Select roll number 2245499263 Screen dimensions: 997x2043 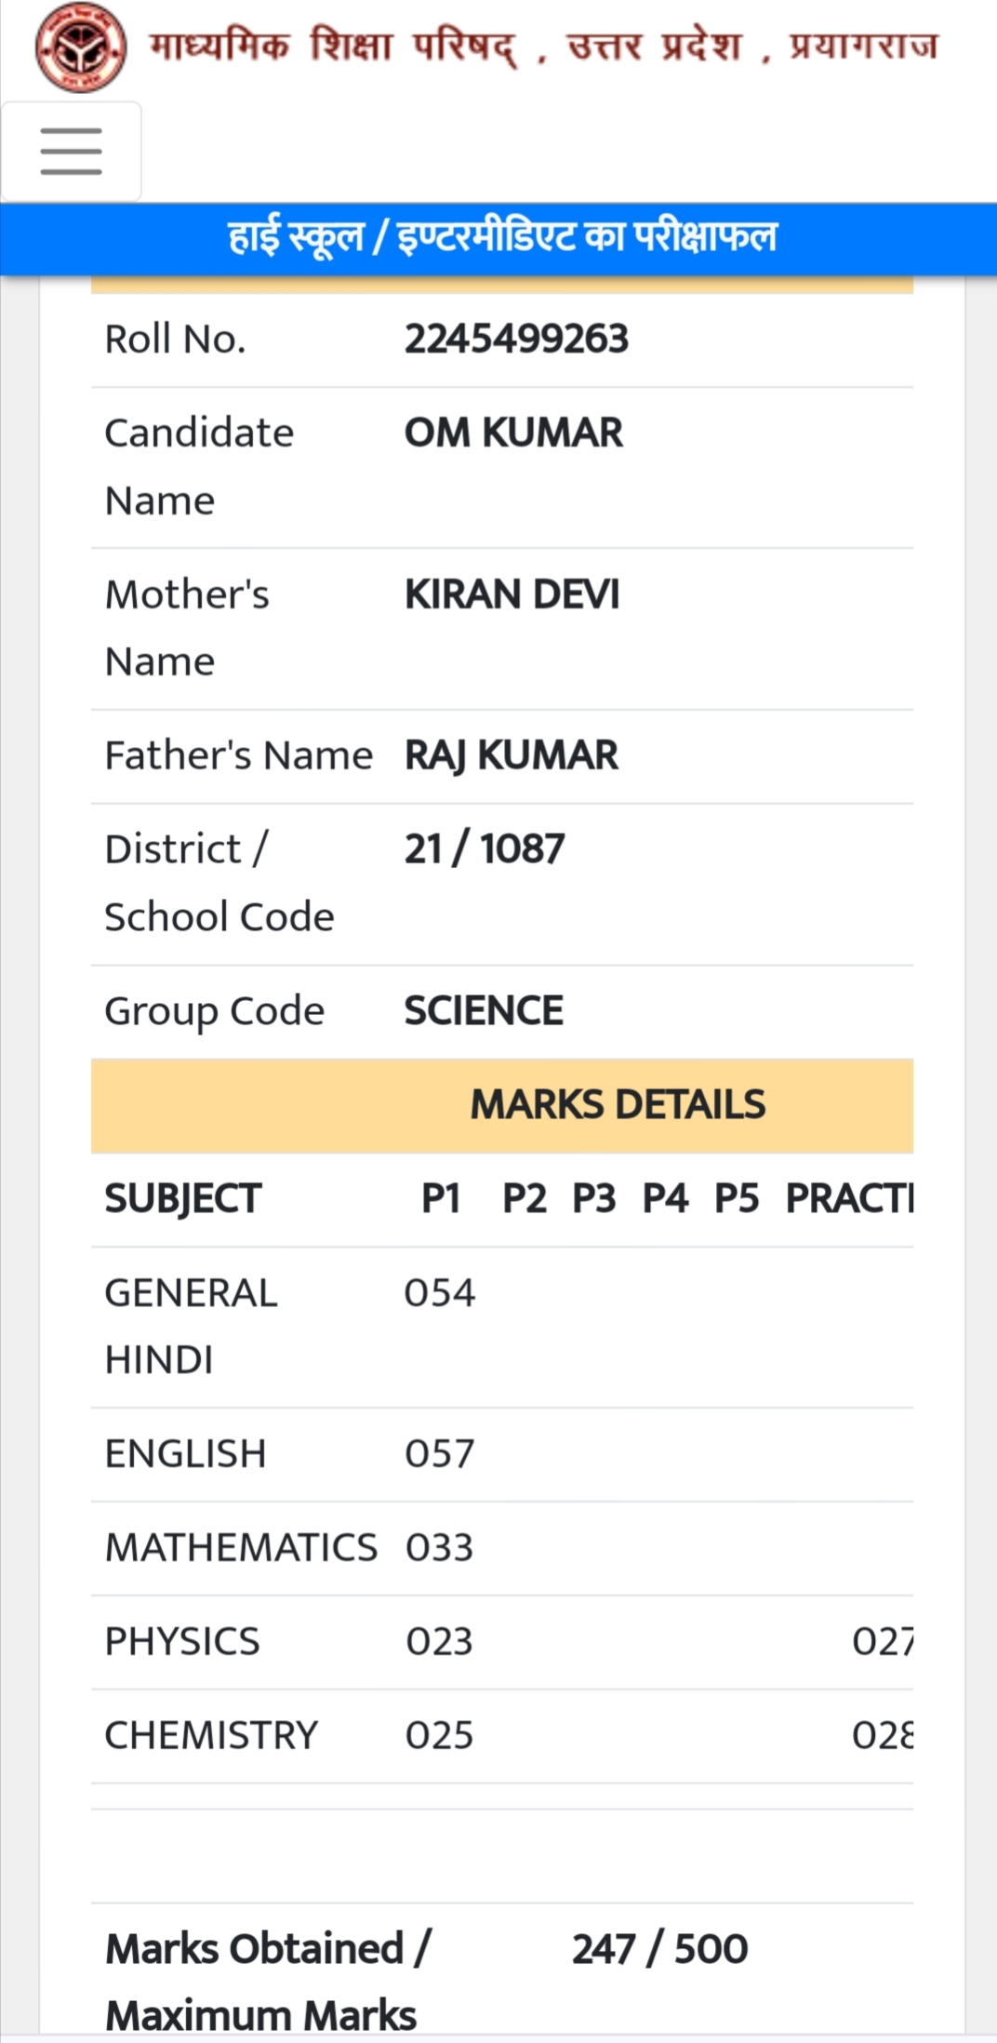pos(516,339)
